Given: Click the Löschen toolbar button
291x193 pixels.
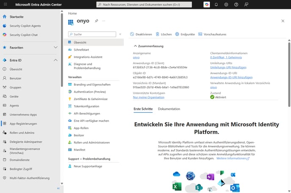Looking at the screenshot, I should (x=164, y=34).
